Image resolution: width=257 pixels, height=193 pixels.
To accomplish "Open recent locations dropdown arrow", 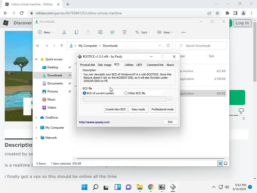I will tap(54, 46).
